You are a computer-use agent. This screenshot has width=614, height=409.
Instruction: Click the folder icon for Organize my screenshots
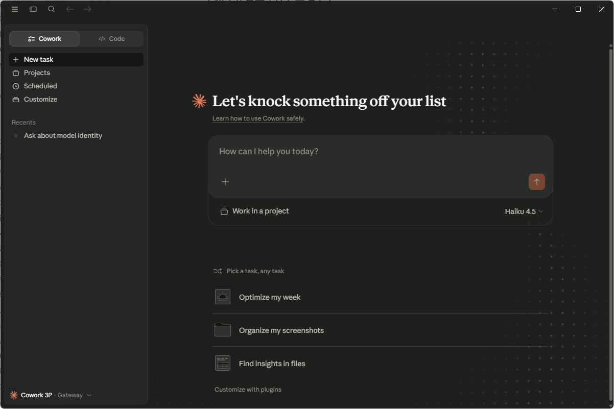pos(223,330)
